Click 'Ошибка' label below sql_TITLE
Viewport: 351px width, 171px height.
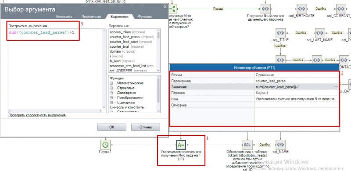(x=281, y=46)
